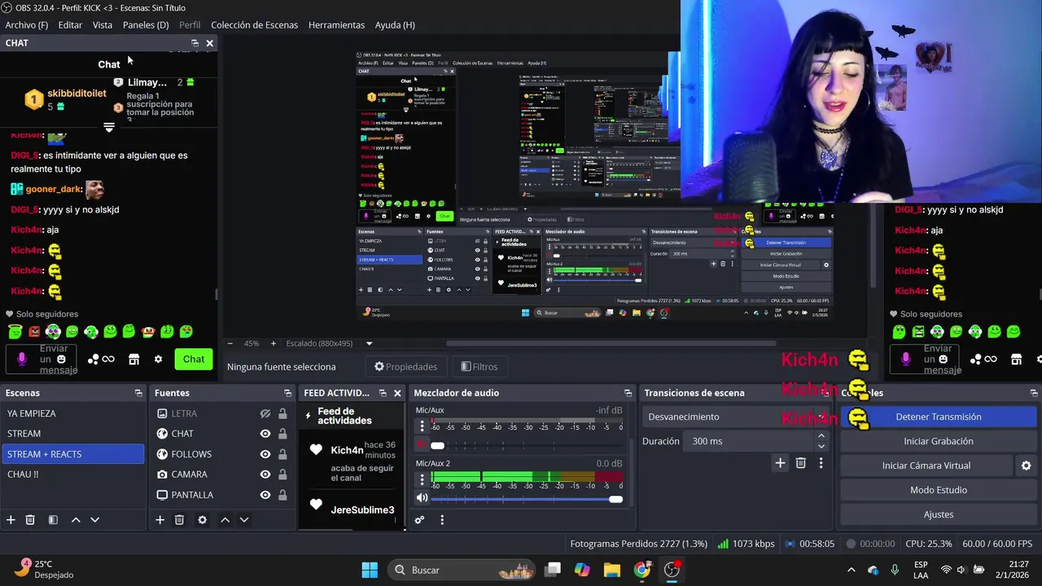
Task: Show the hidden LETRA source
Action: pos(265,413)
